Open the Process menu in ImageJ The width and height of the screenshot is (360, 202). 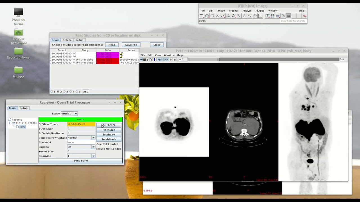coord(233,11)
